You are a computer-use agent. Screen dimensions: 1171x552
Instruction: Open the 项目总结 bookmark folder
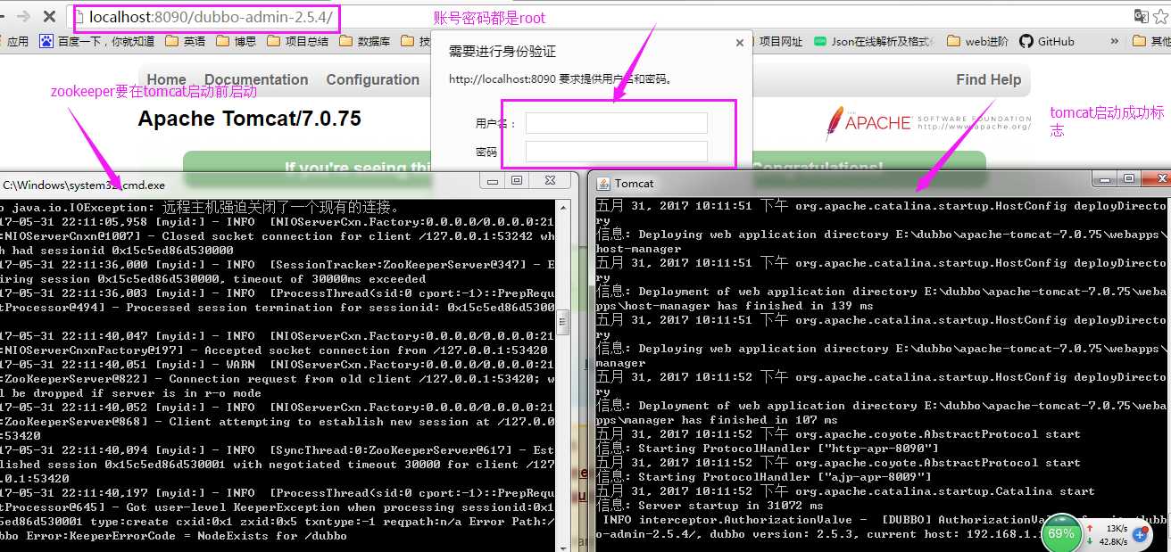pos(298,41)
